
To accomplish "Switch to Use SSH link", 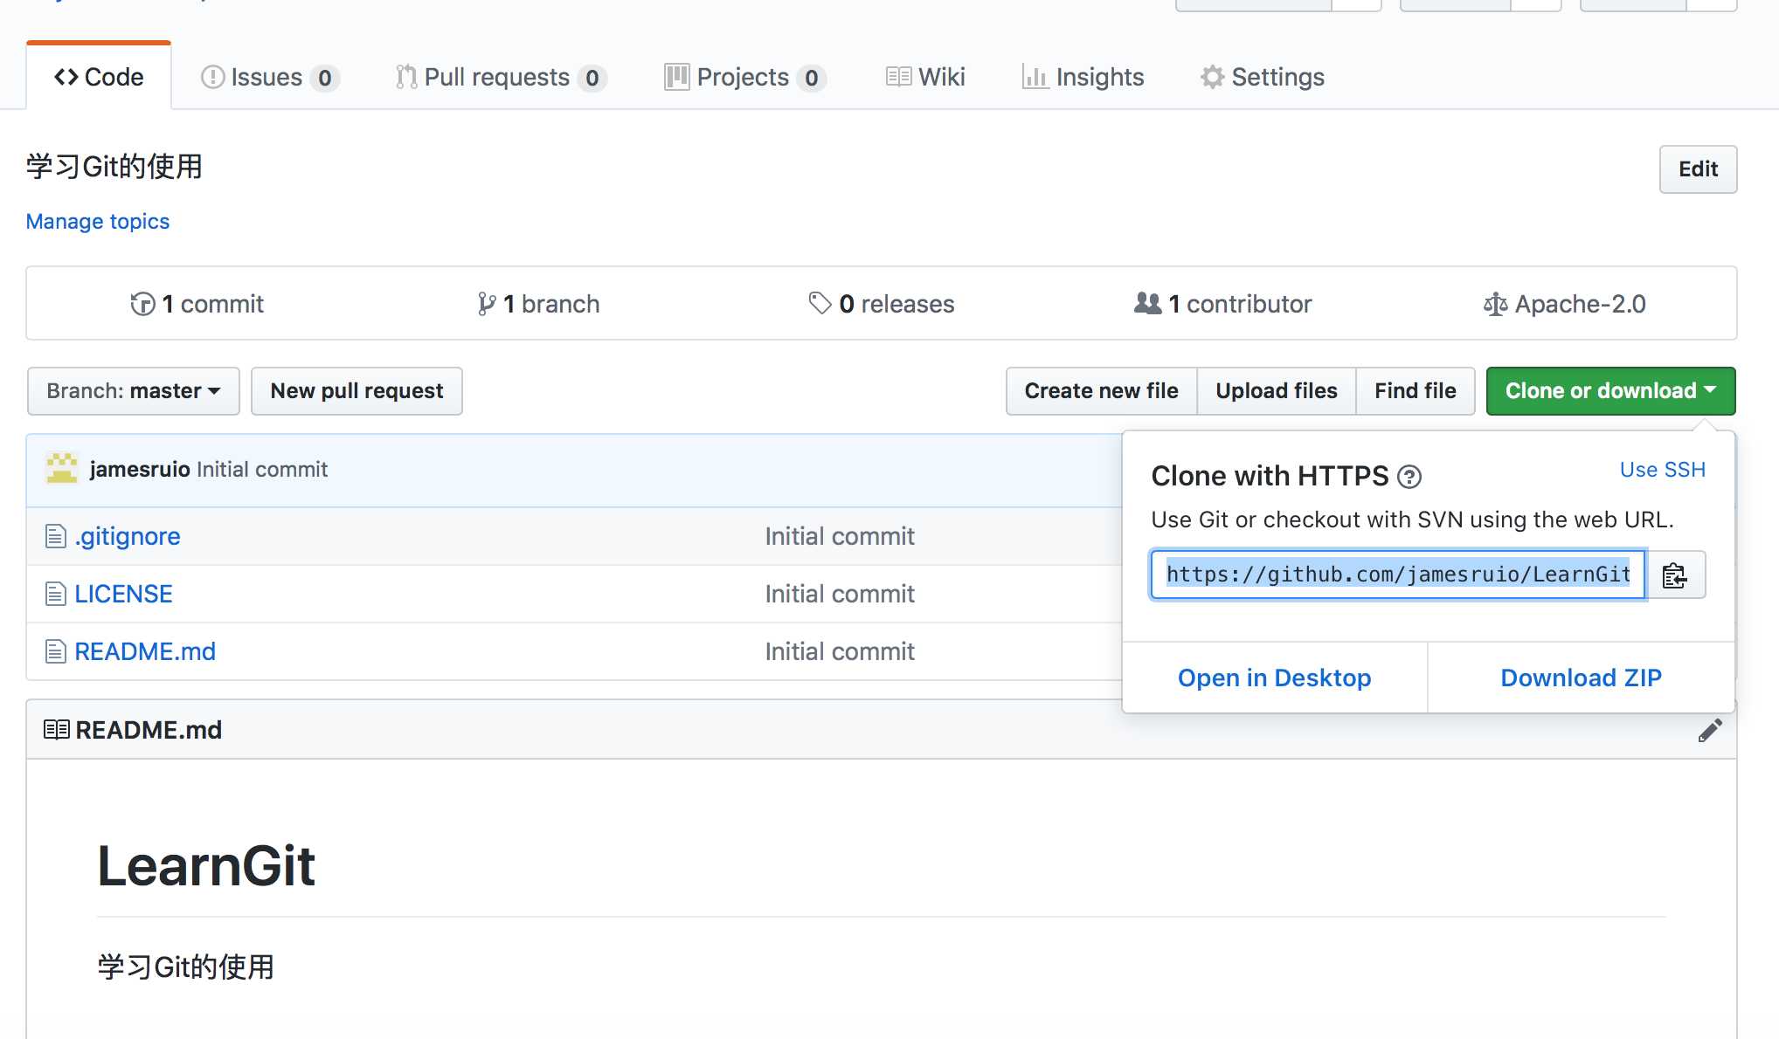I will (1662, 470).
